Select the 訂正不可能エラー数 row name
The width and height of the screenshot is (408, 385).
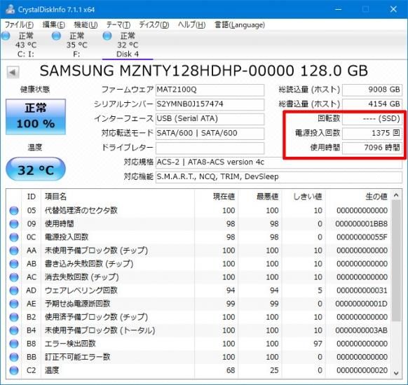[x=77, y=357]
